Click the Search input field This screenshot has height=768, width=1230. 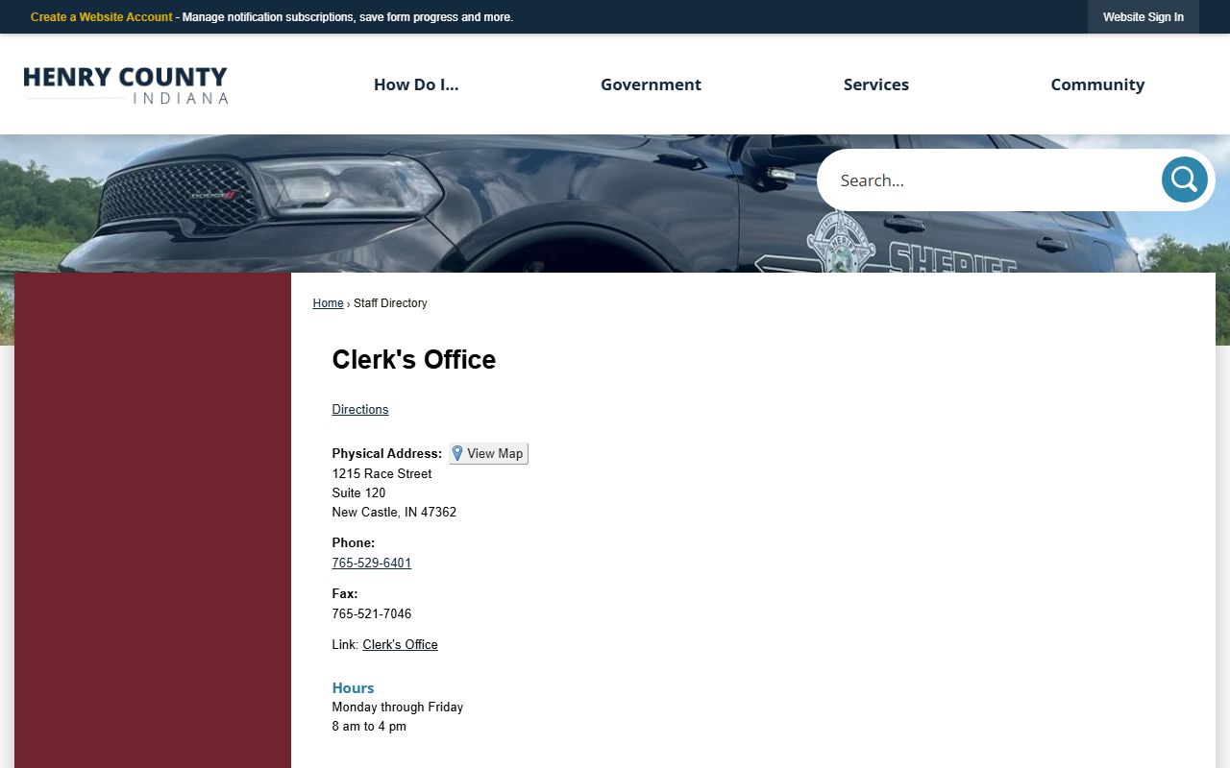[990, 180]
